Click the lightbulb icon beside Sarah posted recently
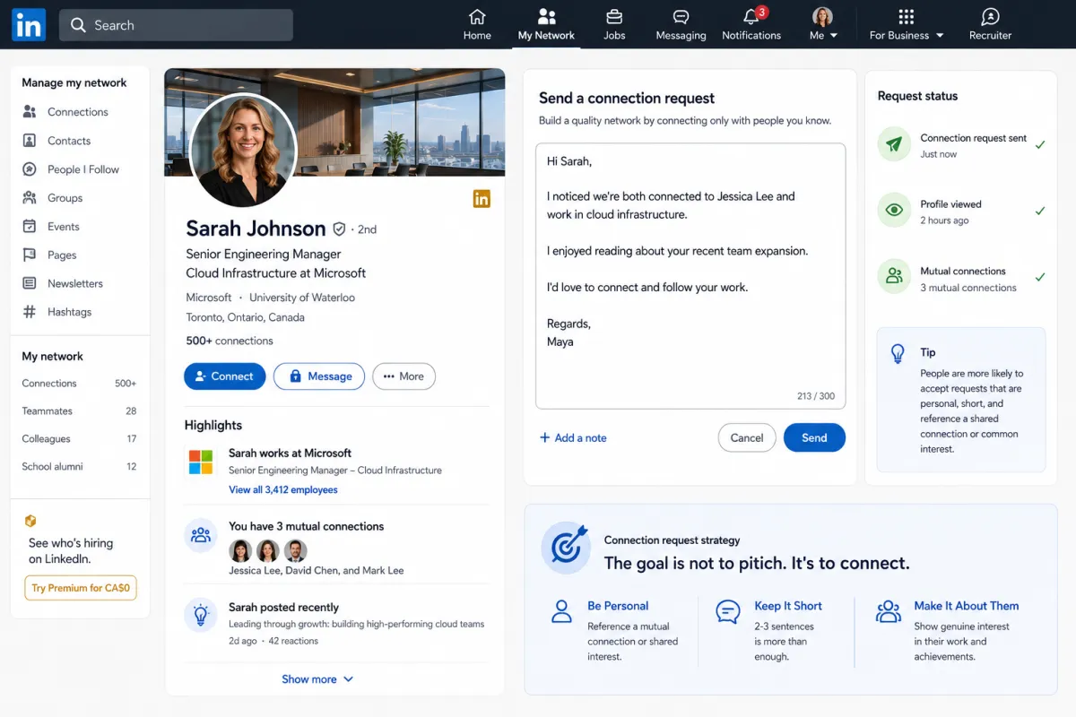Viewport: 1076px width, 717px height. [201, 615]
